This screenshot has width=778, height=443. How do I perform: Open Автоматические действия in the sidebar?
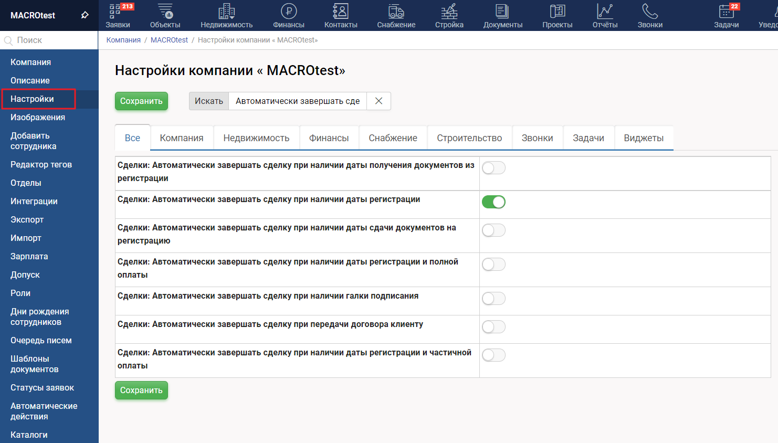[x=44, y=411]
